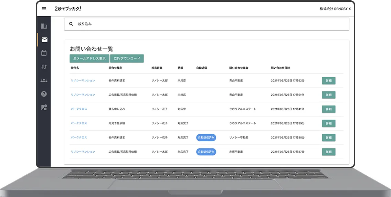Click the question mark help icon
Image resolution: width=391 pixels, height=197 pixels.
(44, 94)
